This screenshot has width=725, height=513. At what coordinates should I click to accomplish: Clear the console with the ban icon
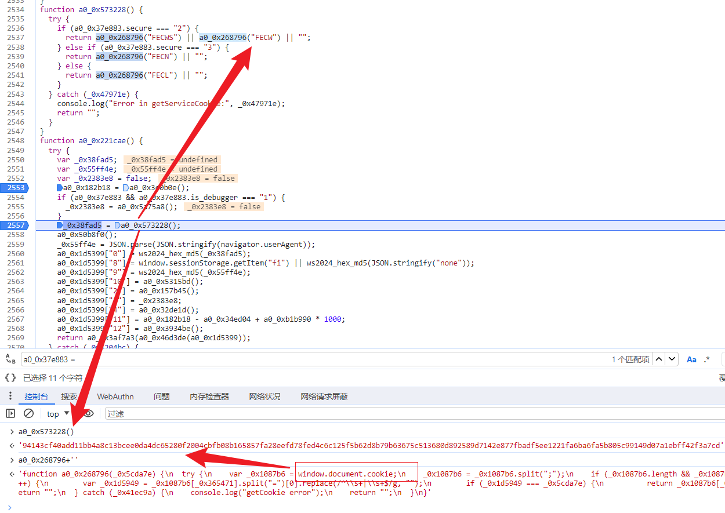[28, 413]
